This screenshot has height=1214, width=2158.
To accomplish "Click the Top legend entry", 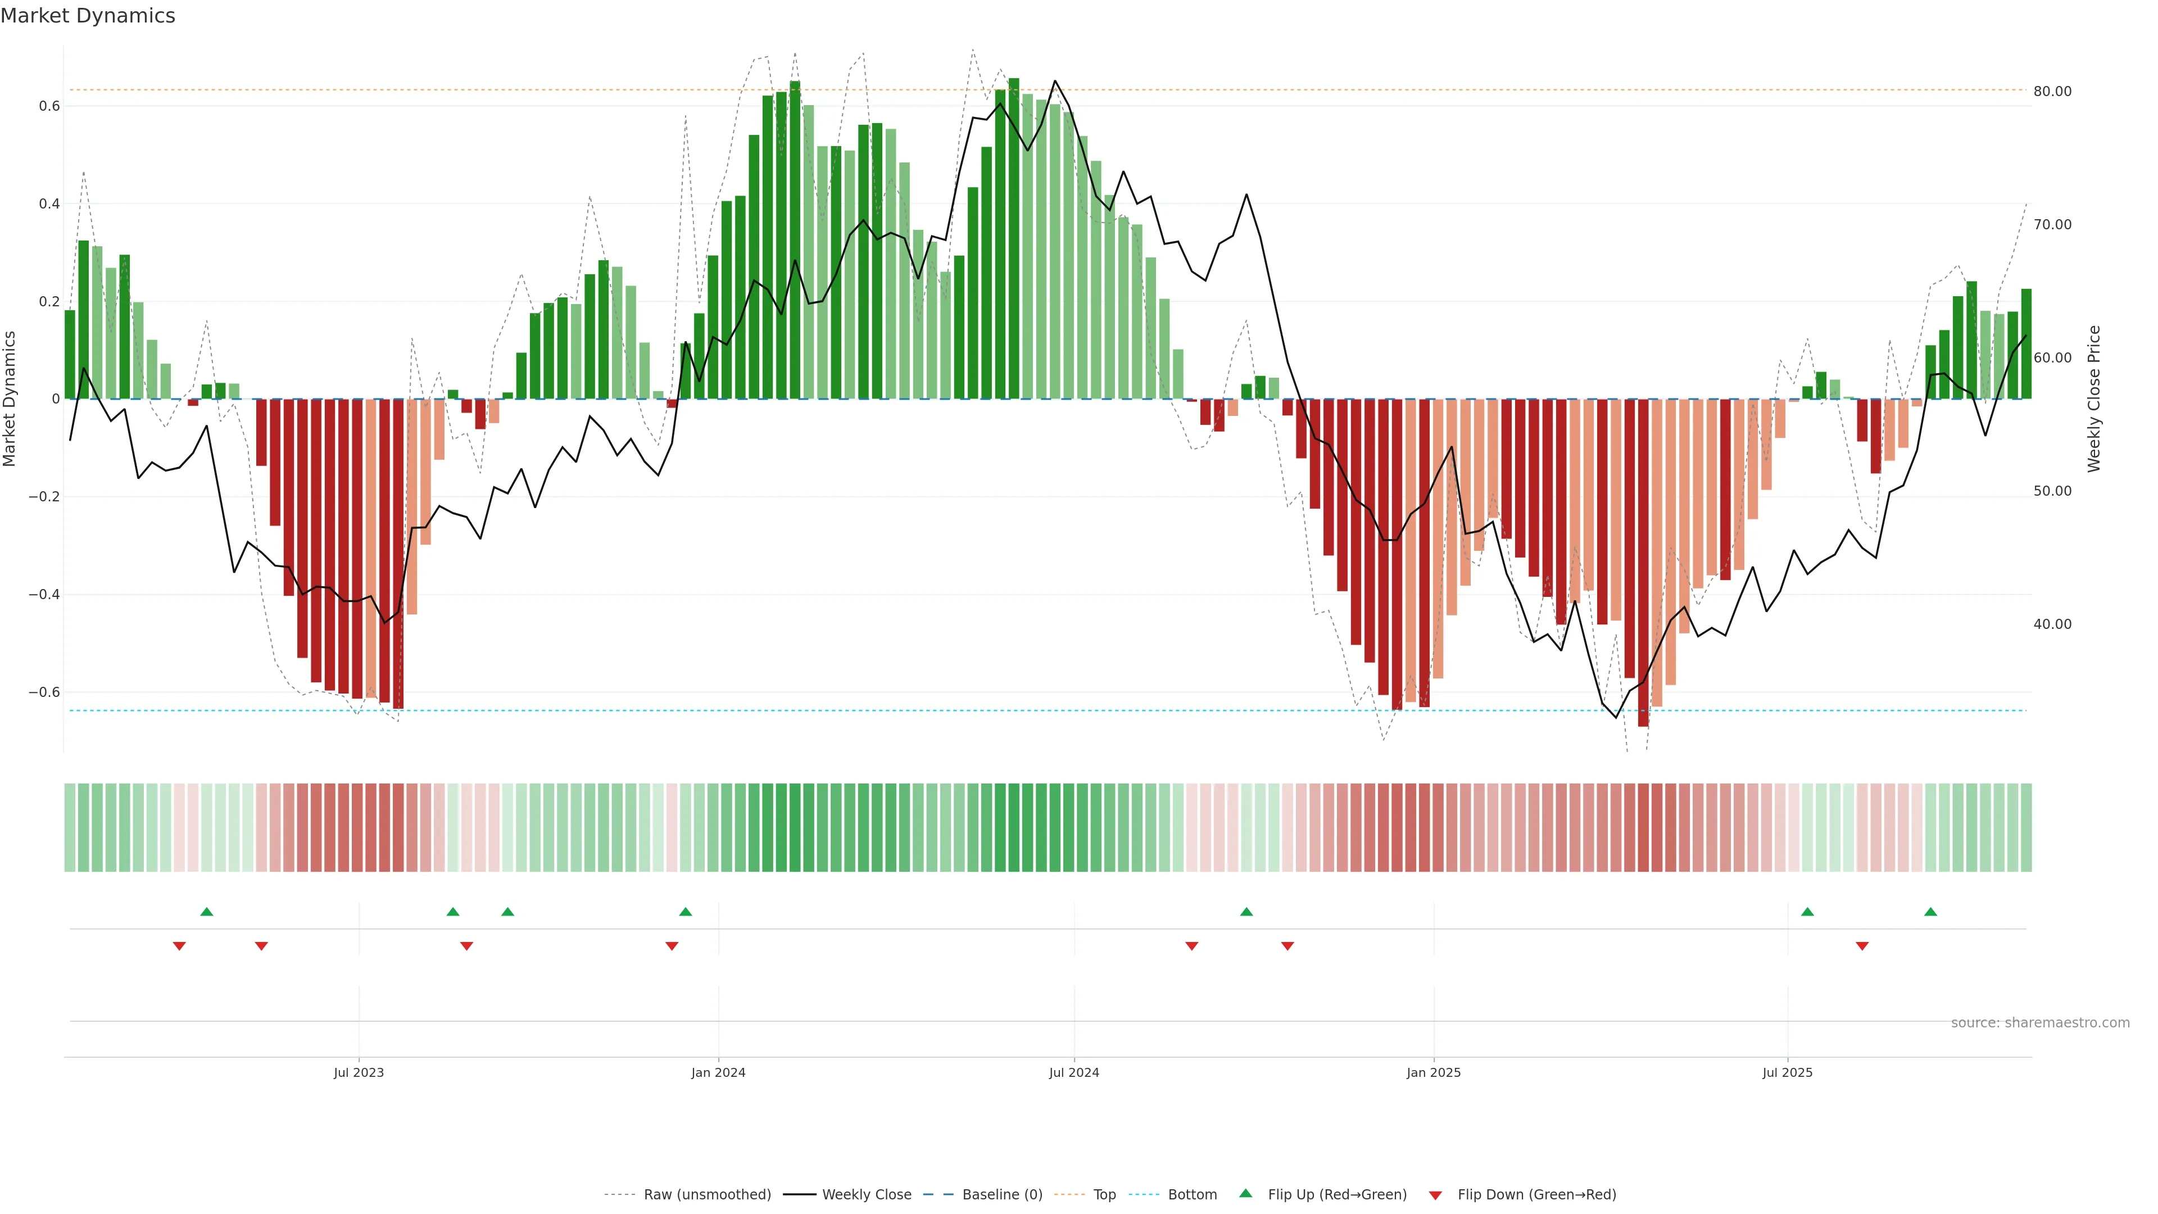I will (1104, 1195).
